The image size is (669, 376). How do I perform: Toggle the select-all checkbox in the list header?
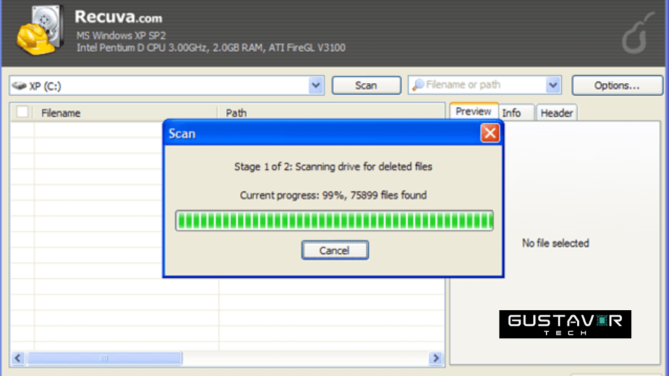click(22, 112)
